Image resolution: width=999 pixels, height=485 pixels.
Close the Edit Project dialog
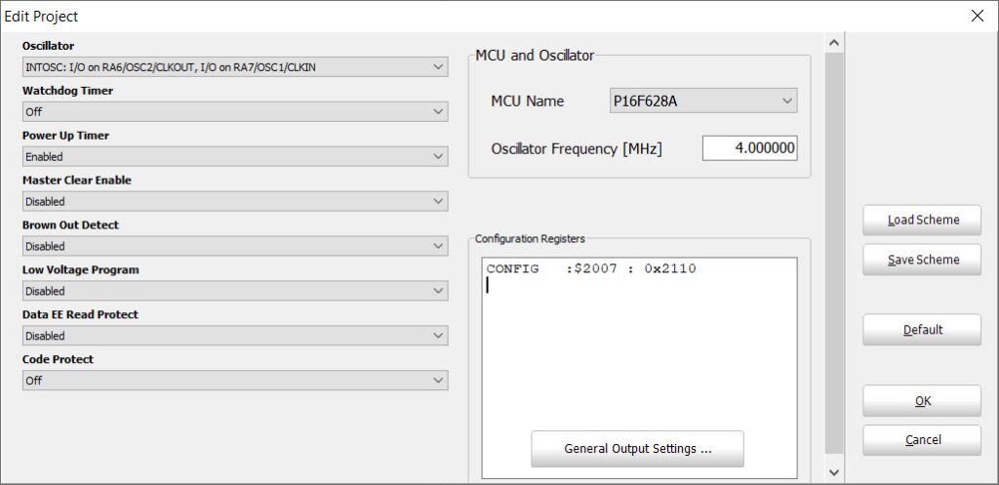pyautogui.click(x=977, y=16)
